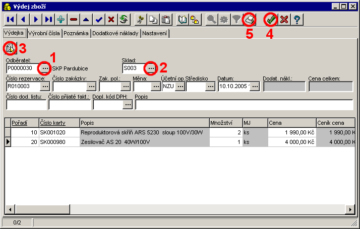
Task: Click the printer icon to print
Action: (x=249, y=20)
